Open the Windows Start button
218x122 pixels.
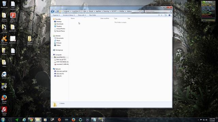(x=3, y=120)
